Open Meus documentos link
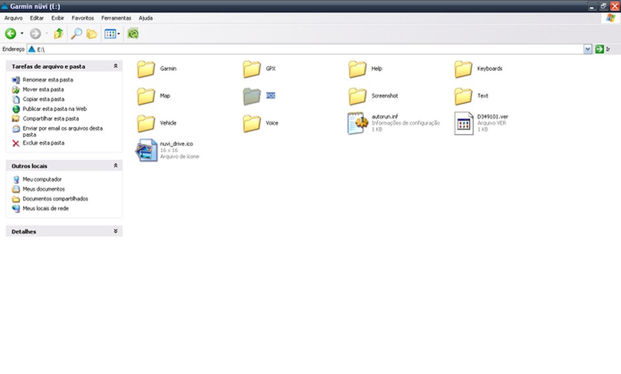The width and height of the screenshot is (621, 374). pos(44,189)
